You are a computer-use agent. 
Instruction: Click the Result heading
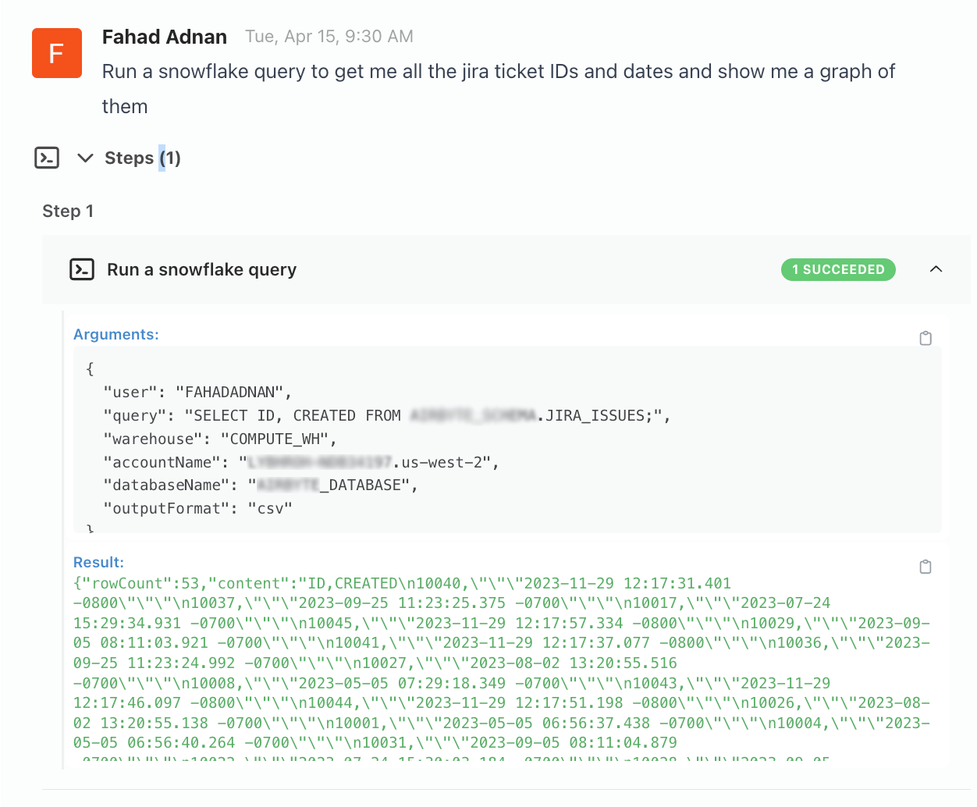click(98, 562)
